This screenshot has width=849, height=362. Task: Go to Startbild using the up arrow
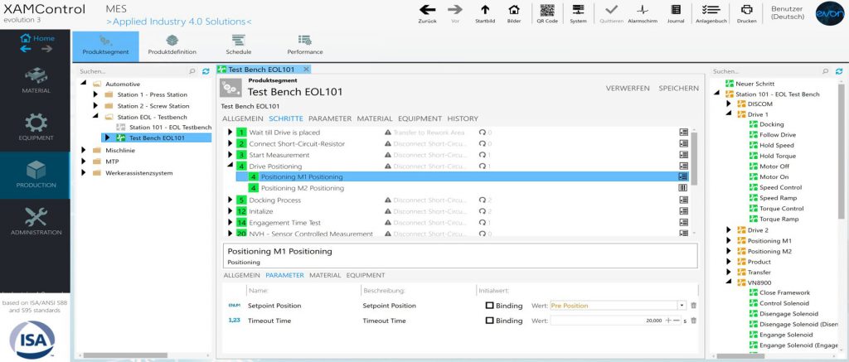pos(485,11)
